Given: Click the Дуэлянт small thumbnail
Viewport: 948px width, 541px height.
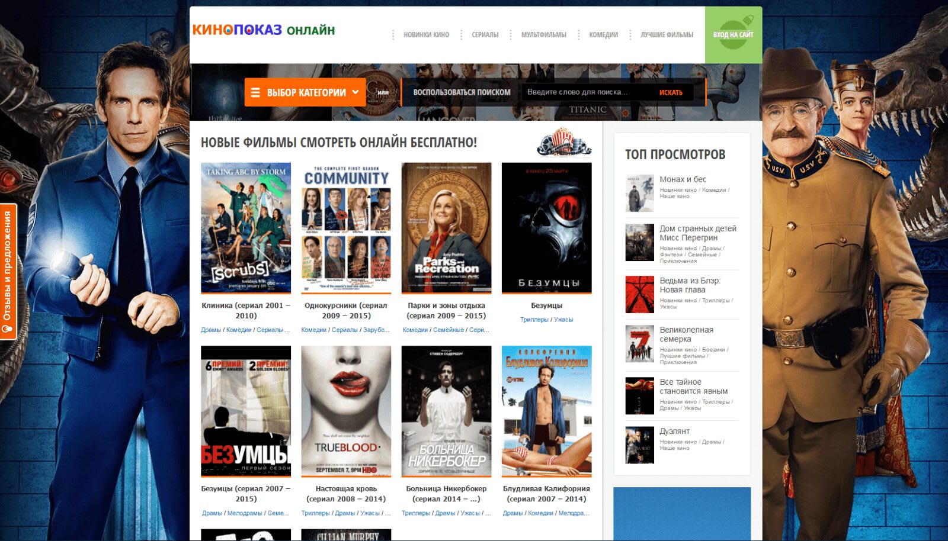Looking at the screenshot, I should (x=640, y=445).
